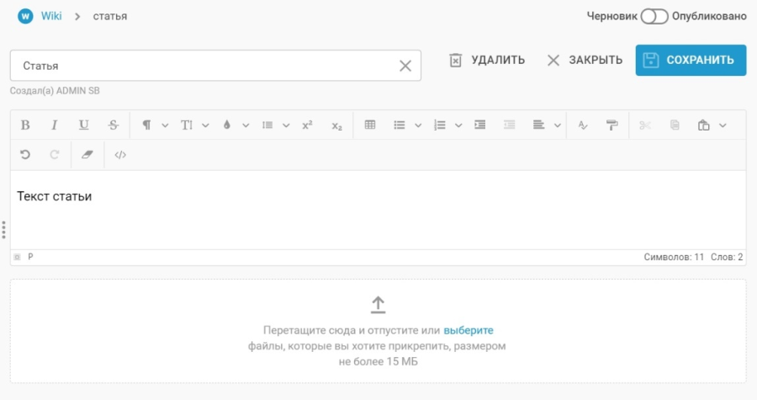Image resolution: width=757 pixels, height=400 pixels.
Task: Go to the Wiki breadcrumb link
Action: tap(51, 16)
